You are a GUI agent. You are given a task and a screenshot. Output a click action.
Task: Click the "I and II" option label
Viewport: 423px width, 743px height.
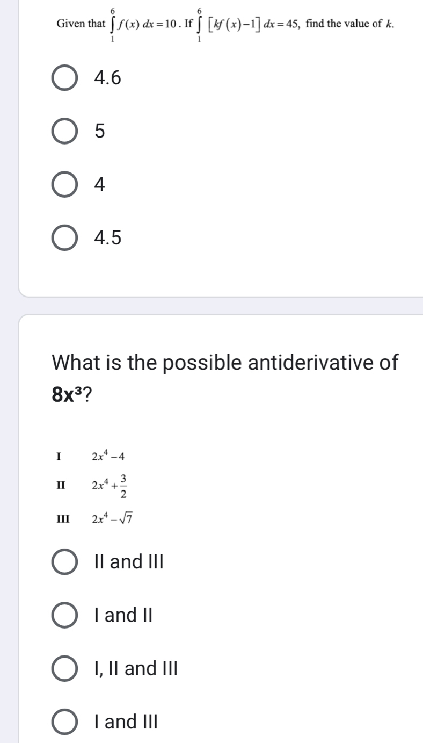point(123,615)
